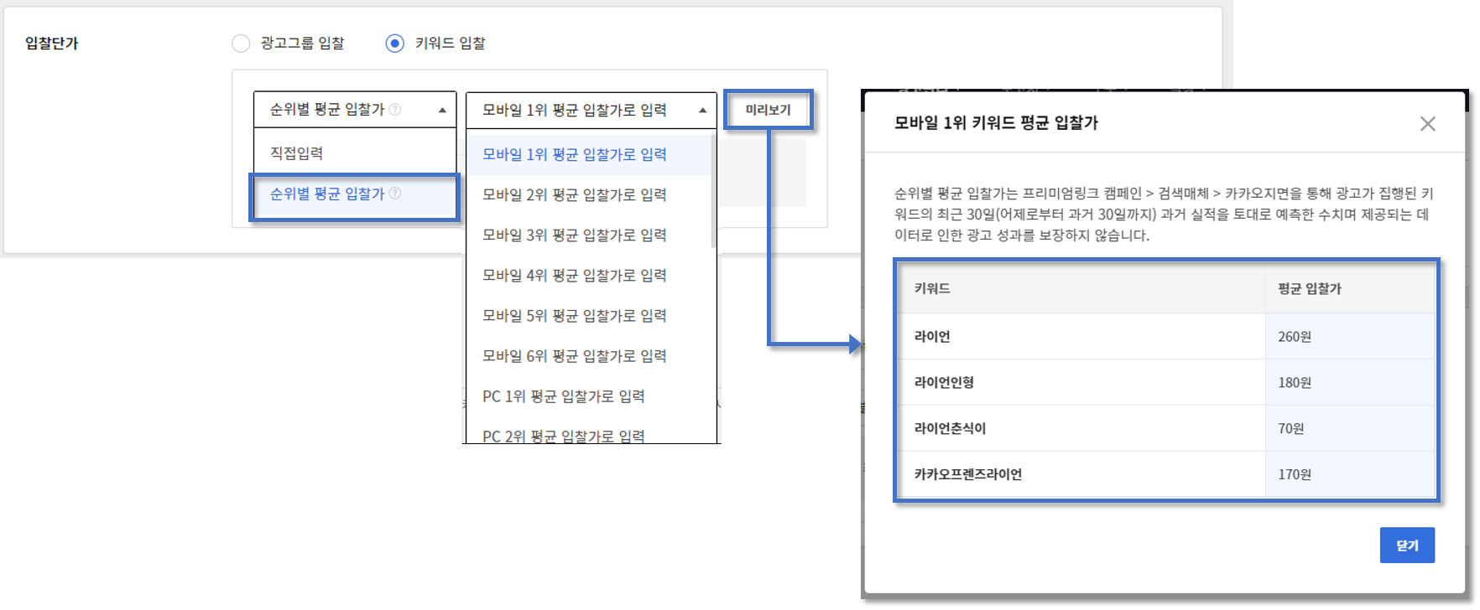The height and width of the screenshot is (610, 1480).
Task: Open the 순위별 평균 입찰가 dropdown header
Action: tap(355, 110)
